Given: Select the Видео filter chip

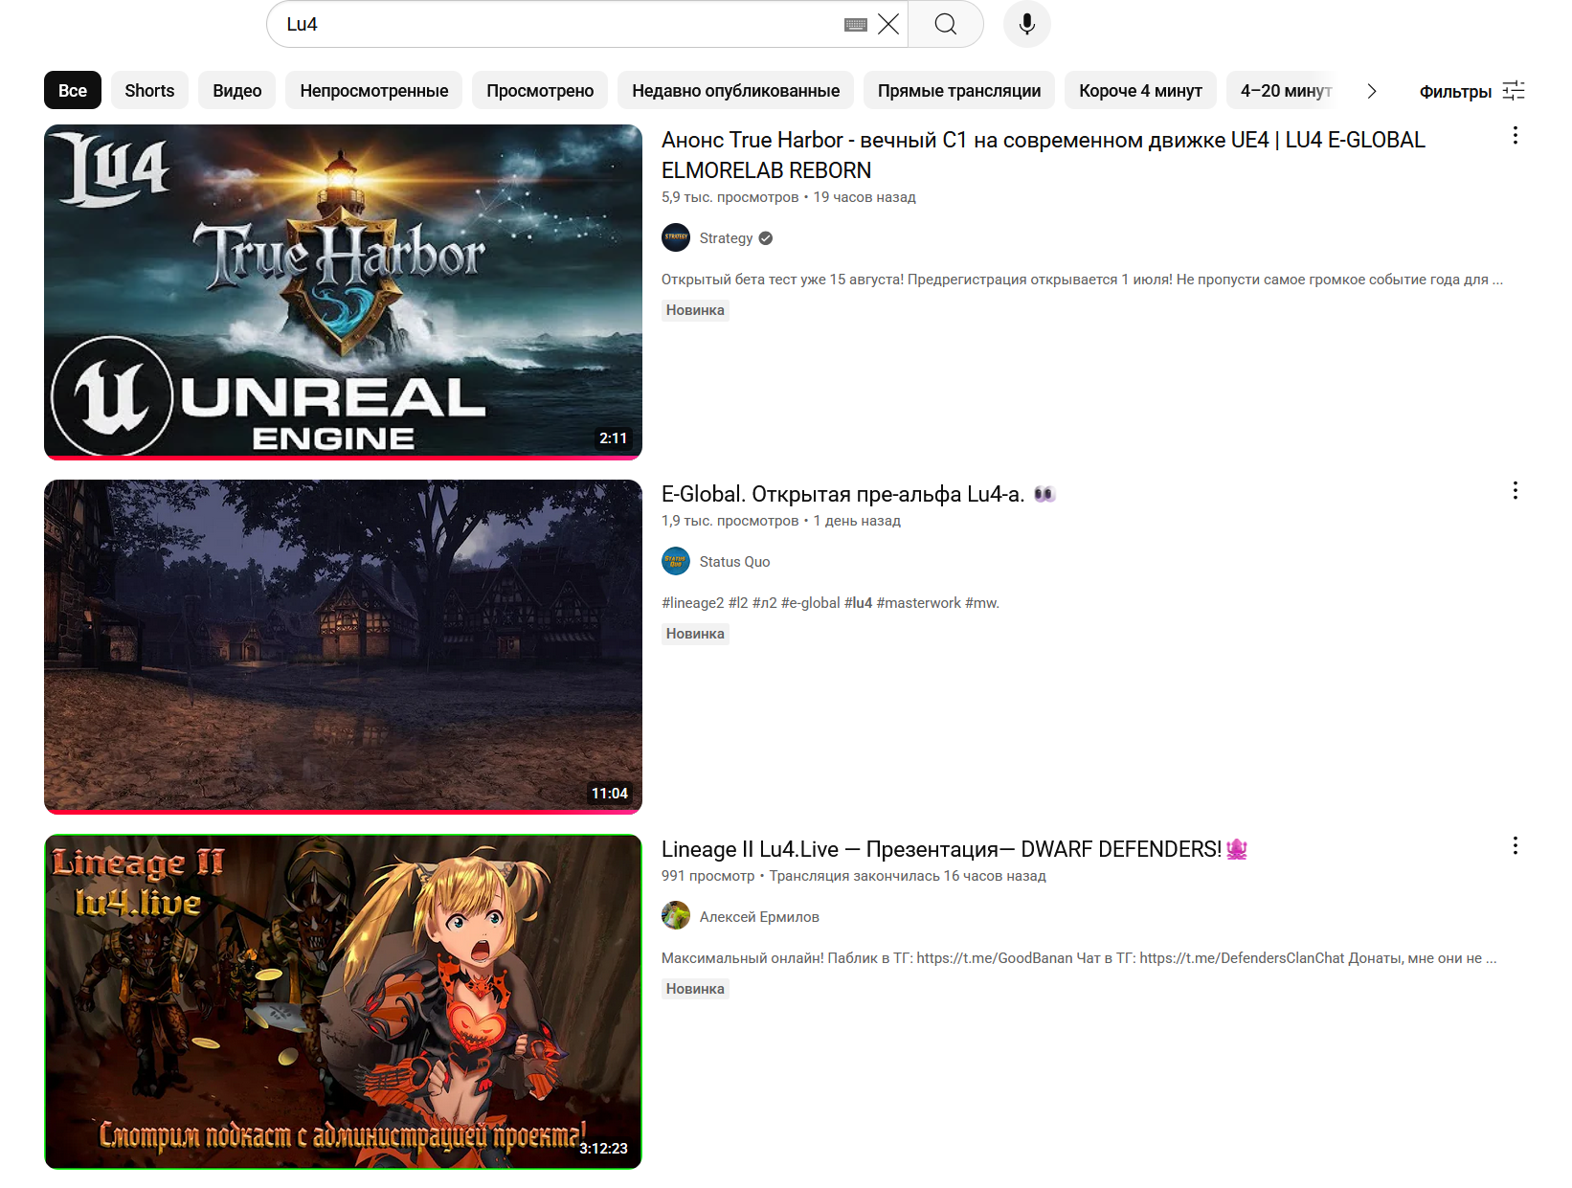Looking at the screenshot, I should click(237, 91).
